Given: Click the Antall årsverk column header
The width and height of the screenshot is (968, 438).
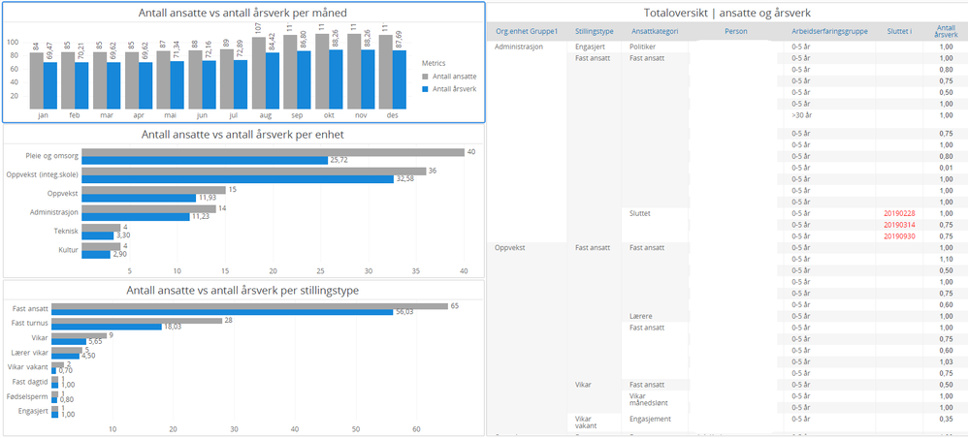Looking at the screenshot, I should 942,31.
